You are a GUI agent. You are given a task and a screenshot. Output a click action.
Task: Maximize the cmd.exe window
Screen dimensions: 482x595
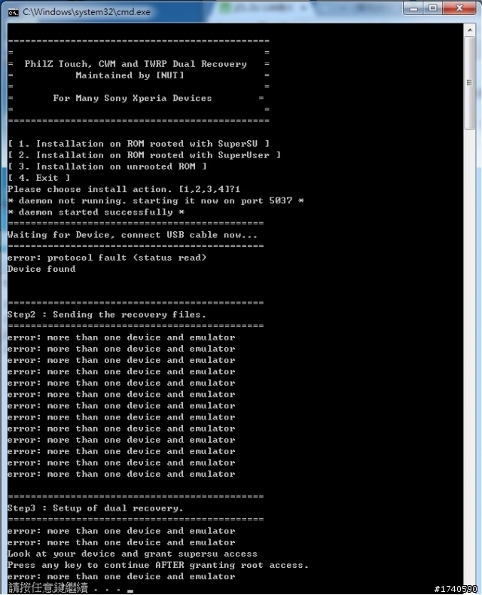433,8
